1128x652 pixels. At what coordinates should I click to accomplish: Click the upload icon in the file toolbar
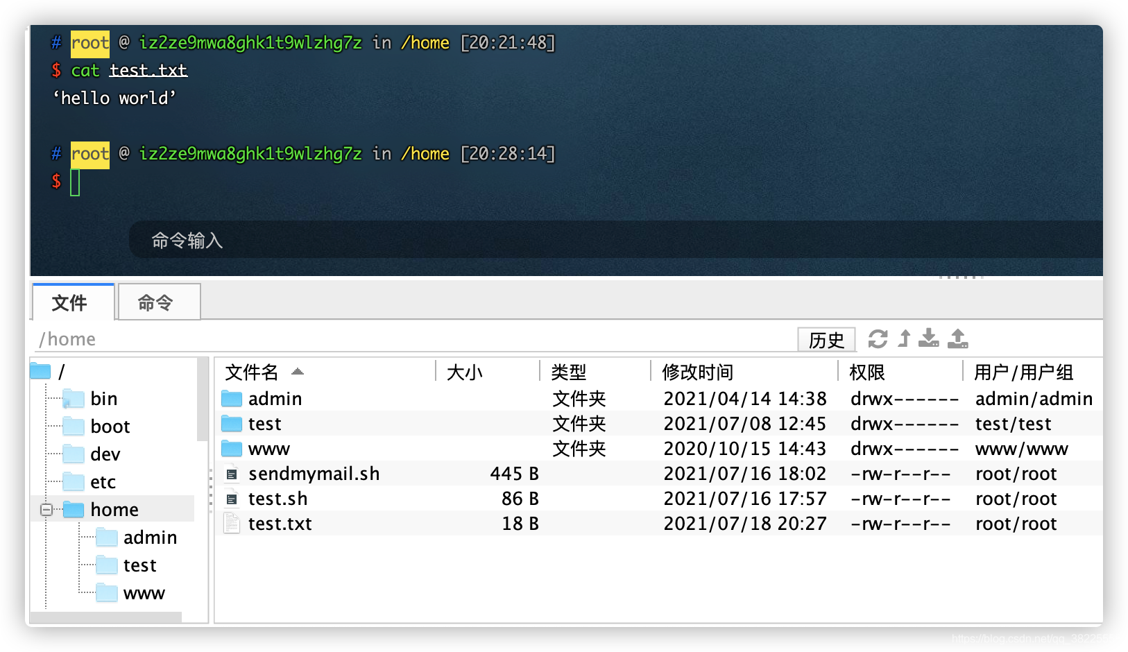tap(957, 339)
